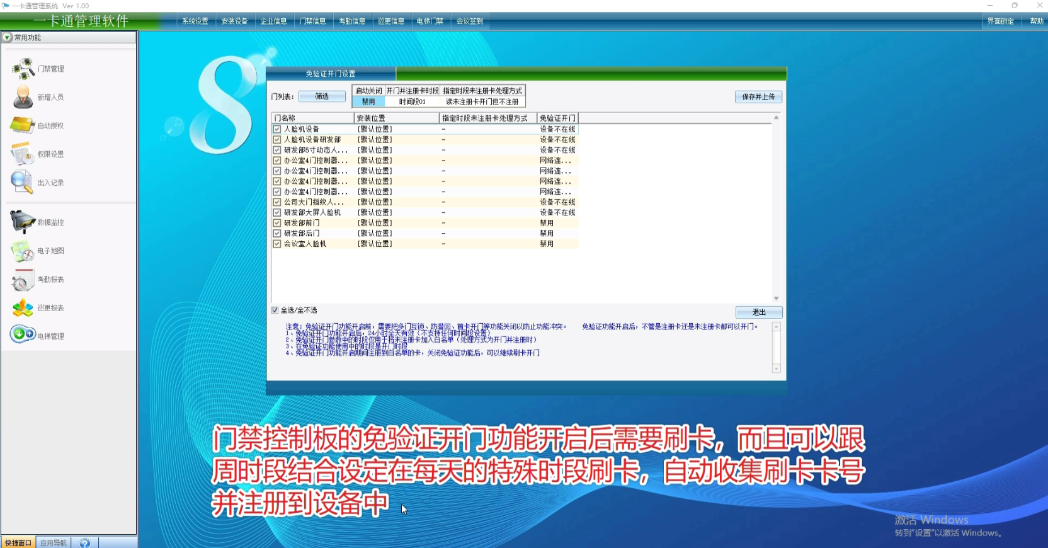Click the 新增人员 person icon
The height and width of the screenshot is (548, 1048).
pyautogui.click(x=23, y=97)
